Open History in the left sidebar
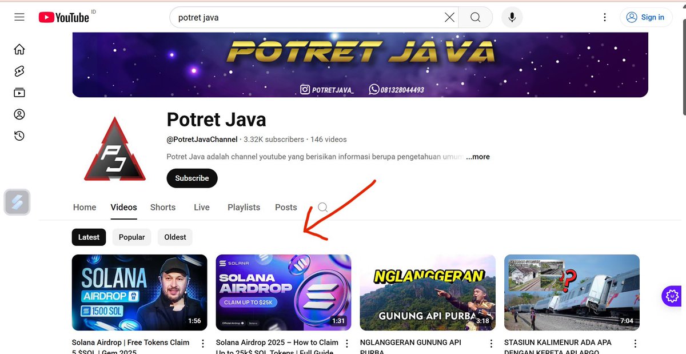 click(19, 136)
